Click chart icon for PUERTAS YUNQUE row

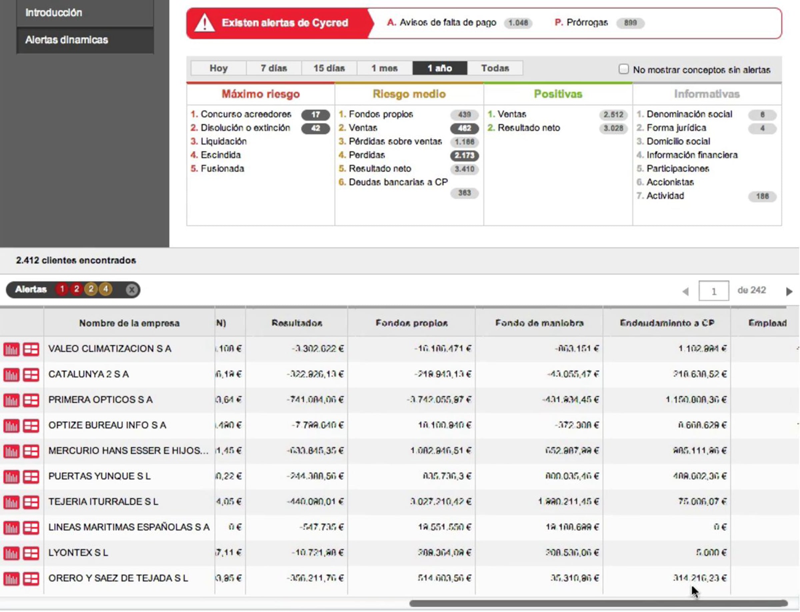click(x=11, y=477)
